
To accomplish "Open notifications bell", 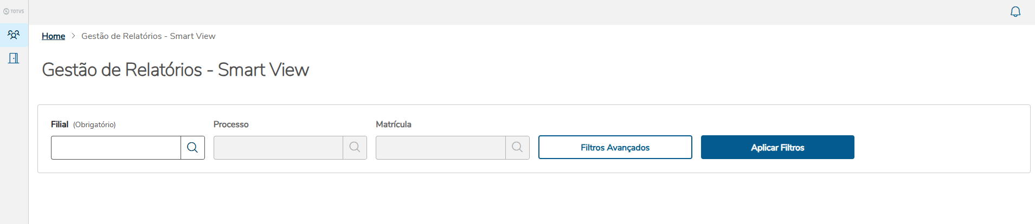I will click(x=1015, y=12).
